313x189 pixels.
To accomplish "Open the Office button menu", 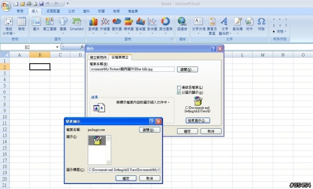I will [6, 6].
